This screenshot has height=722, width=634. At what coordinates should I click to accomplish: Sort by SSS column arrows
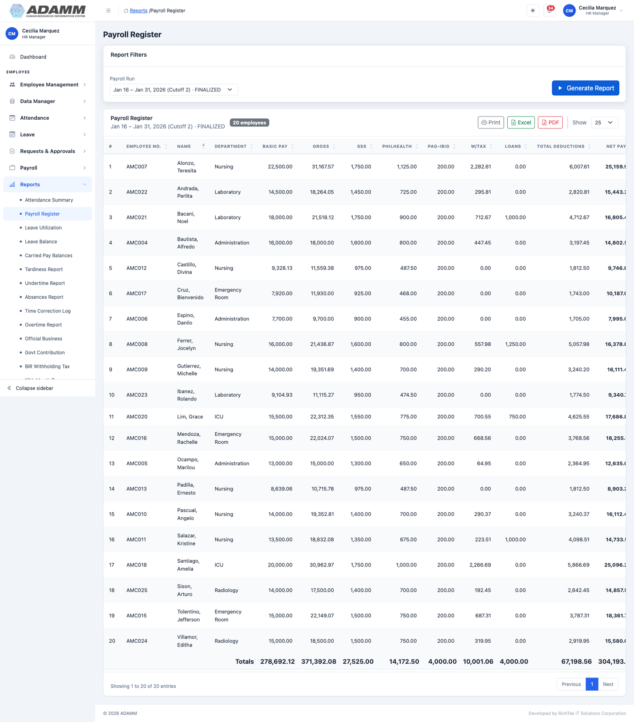pyautogui.click(x=371, y=146)
